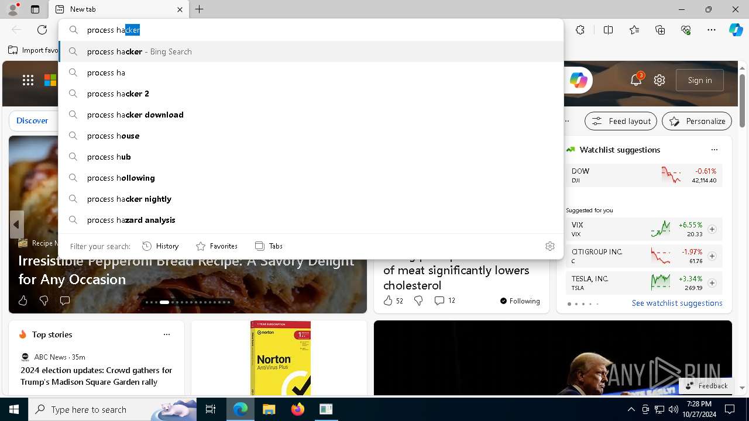The image size is (749, 421).
Task: Close the New tab tab
Action: 180,9
